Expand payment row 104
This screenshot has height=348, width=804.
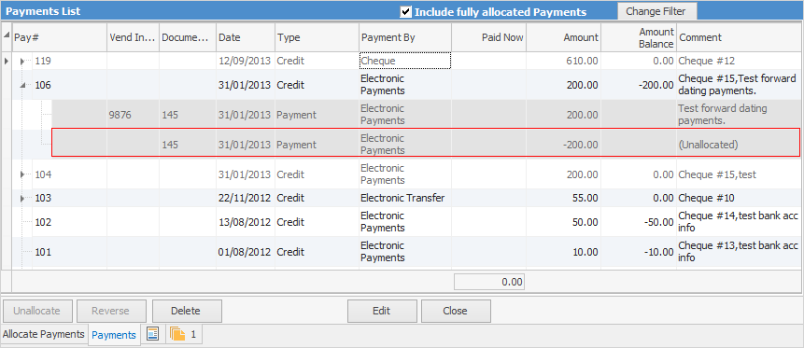[x=22, y=174]
